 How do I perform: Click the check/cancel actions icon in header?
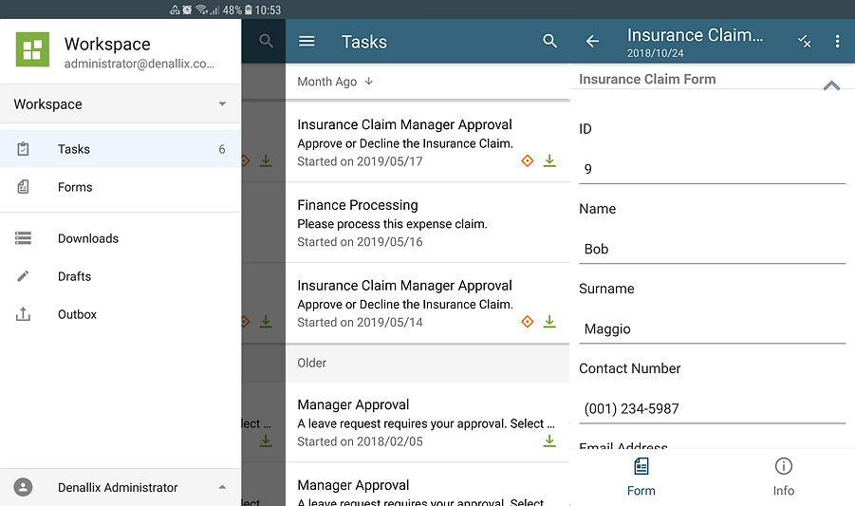click(804, 42)
